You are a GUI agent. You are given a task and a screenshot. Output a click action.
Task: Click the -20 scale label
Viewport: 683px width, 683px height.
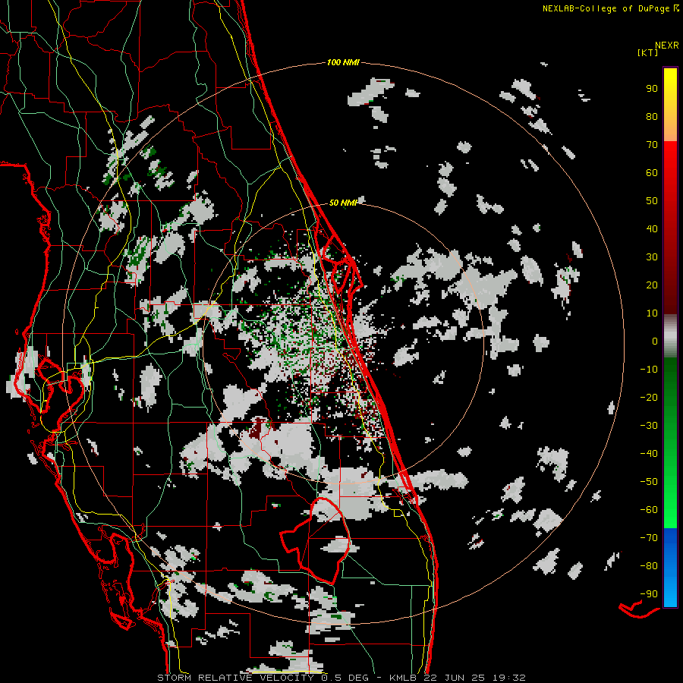click(x=649, y=398)
